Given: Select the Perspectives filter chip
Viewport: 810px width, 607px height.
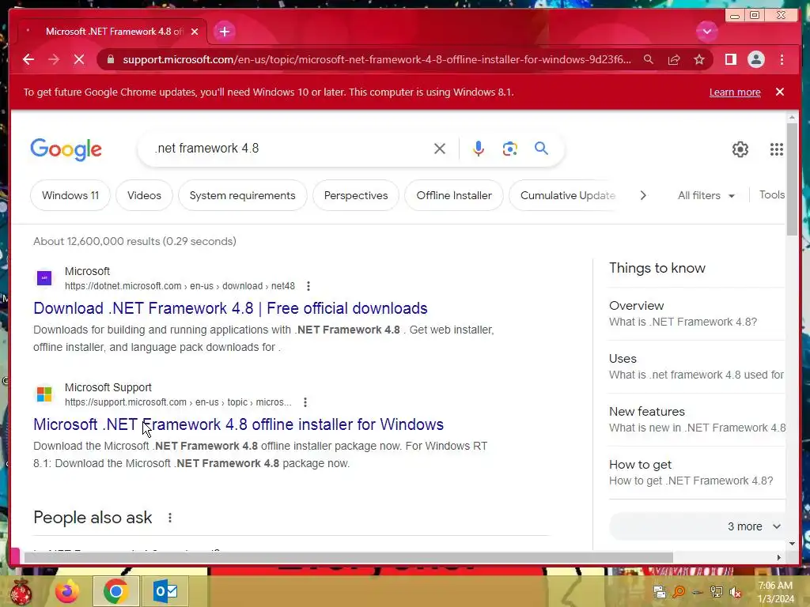Looking at the screenshot, I should click(355, 196).
